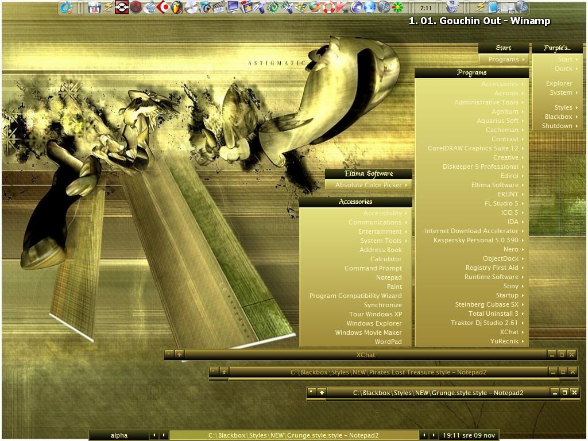Select Windows Explorer in Accessories menu

coord(355,323)
